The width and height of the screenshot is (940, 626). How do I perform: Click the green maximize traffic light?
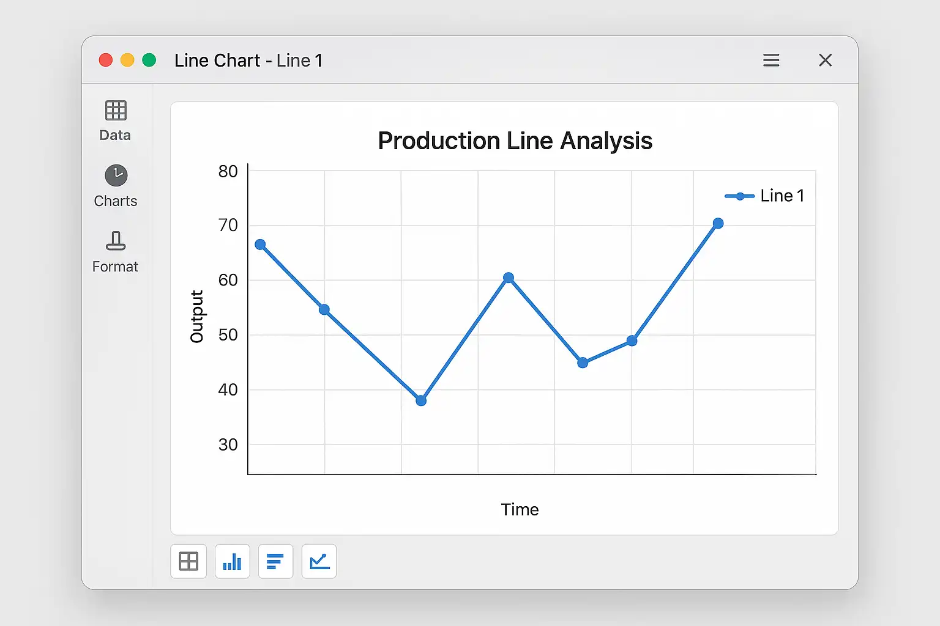point(149,60)
